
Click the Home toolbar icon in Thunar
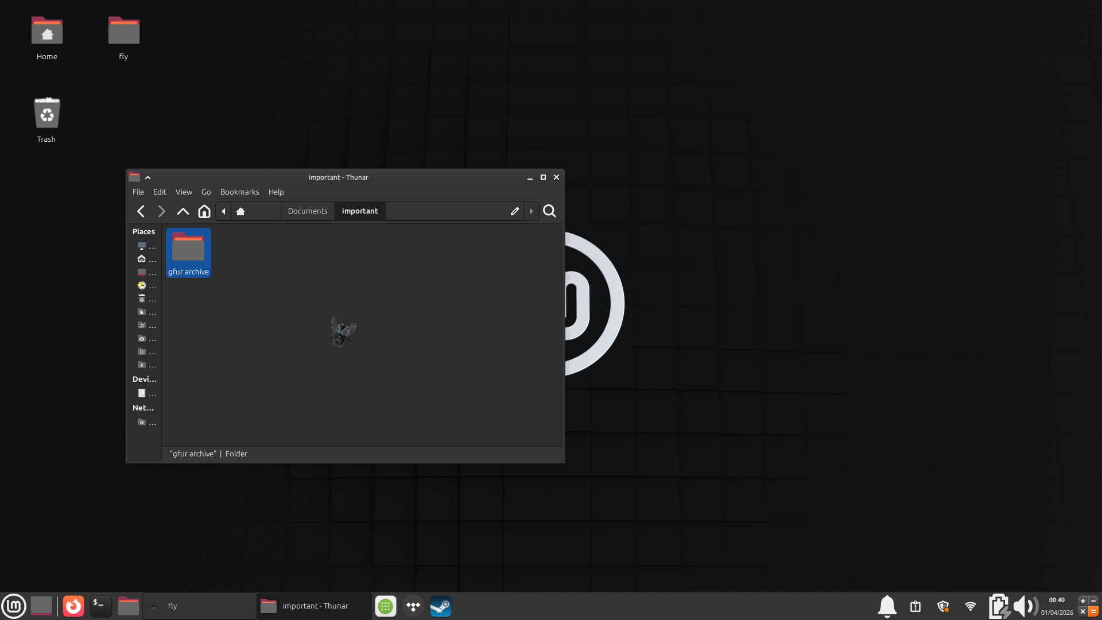point(204,211)
